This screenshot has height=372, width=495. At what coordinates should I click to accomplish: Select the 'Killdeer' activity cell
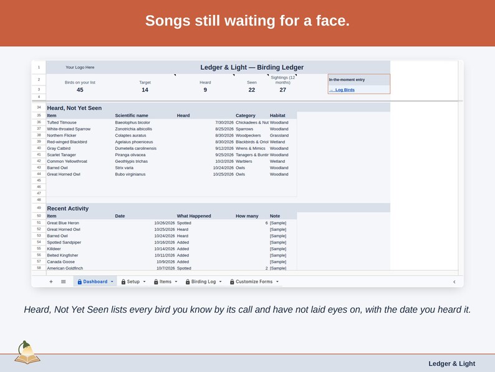click(x=80, y=249)
